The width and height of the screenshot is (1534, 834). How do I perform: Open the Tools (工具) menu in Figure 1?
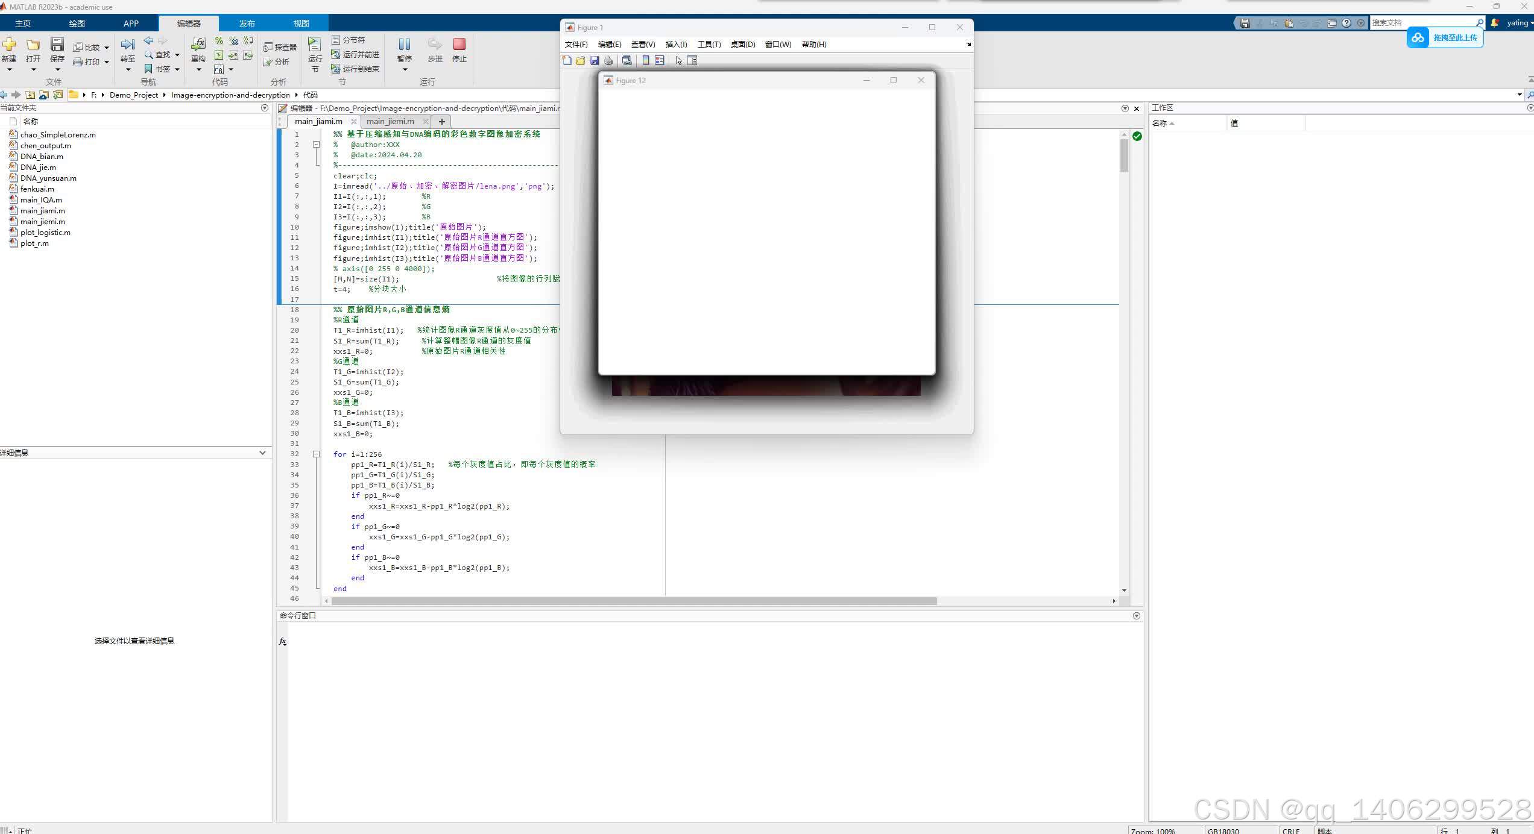pos(709,45)
